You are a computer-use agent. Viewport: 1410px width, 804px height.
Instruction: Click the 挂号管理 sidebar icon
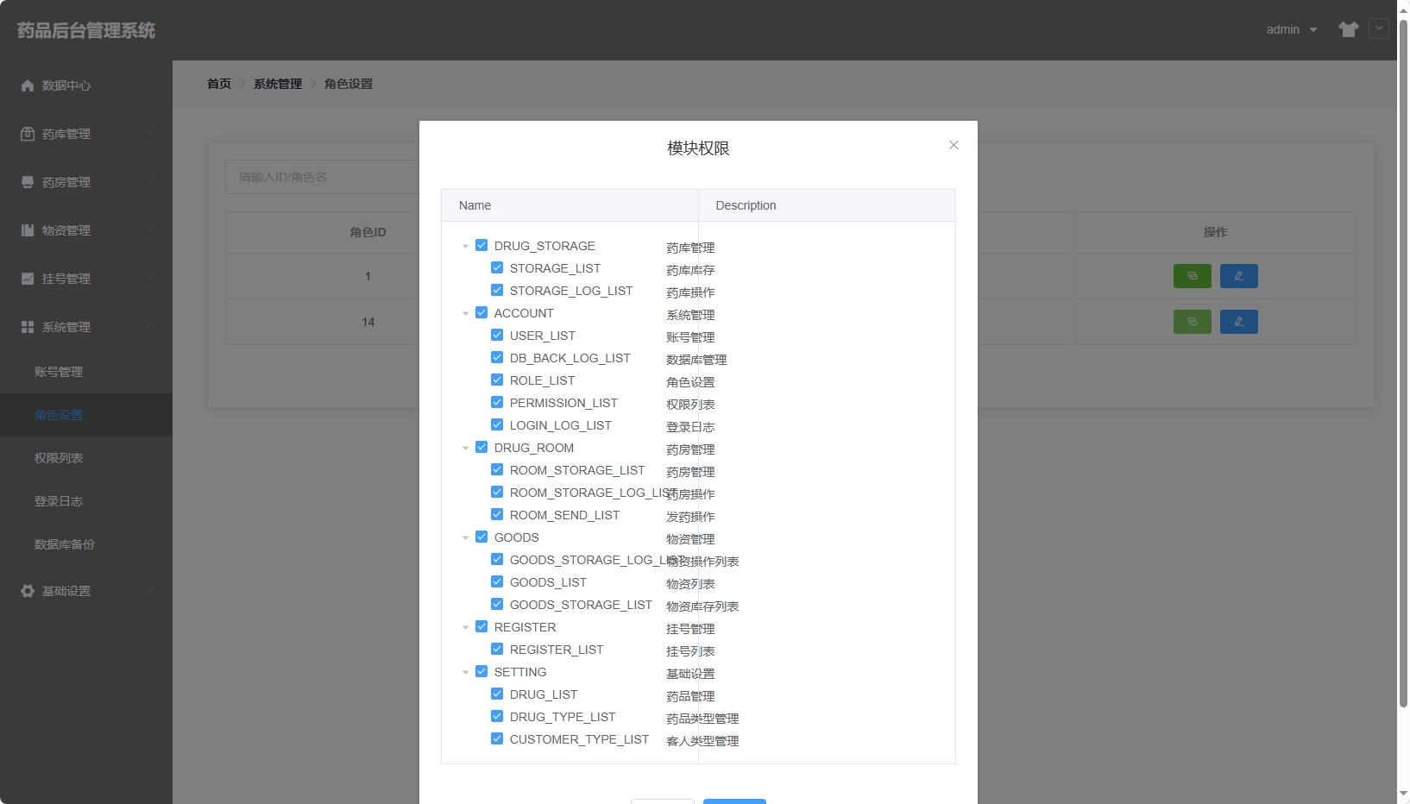click(x=28, y=279)
